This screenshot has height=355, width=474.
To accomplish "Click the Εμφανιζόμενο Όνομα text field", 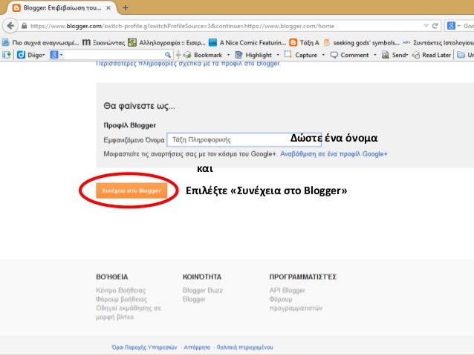I will [x=244, y=139].
